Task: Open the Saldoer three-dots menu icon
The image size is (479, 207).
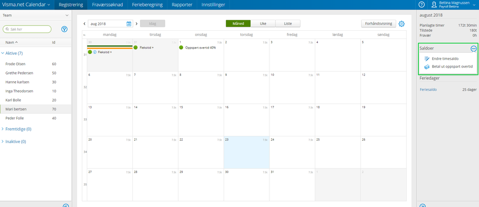Action: tap(474, 49)
